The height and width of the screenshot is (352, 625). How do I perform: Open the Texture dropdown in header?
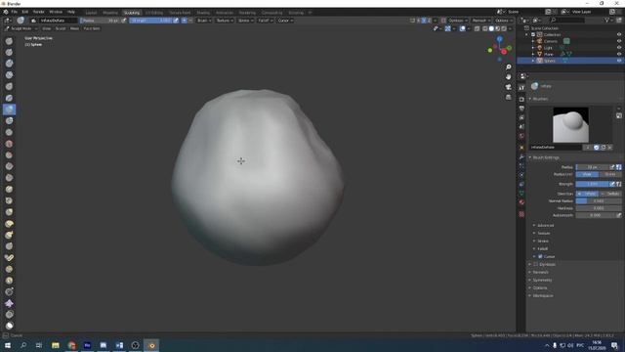tap(225, 21)
